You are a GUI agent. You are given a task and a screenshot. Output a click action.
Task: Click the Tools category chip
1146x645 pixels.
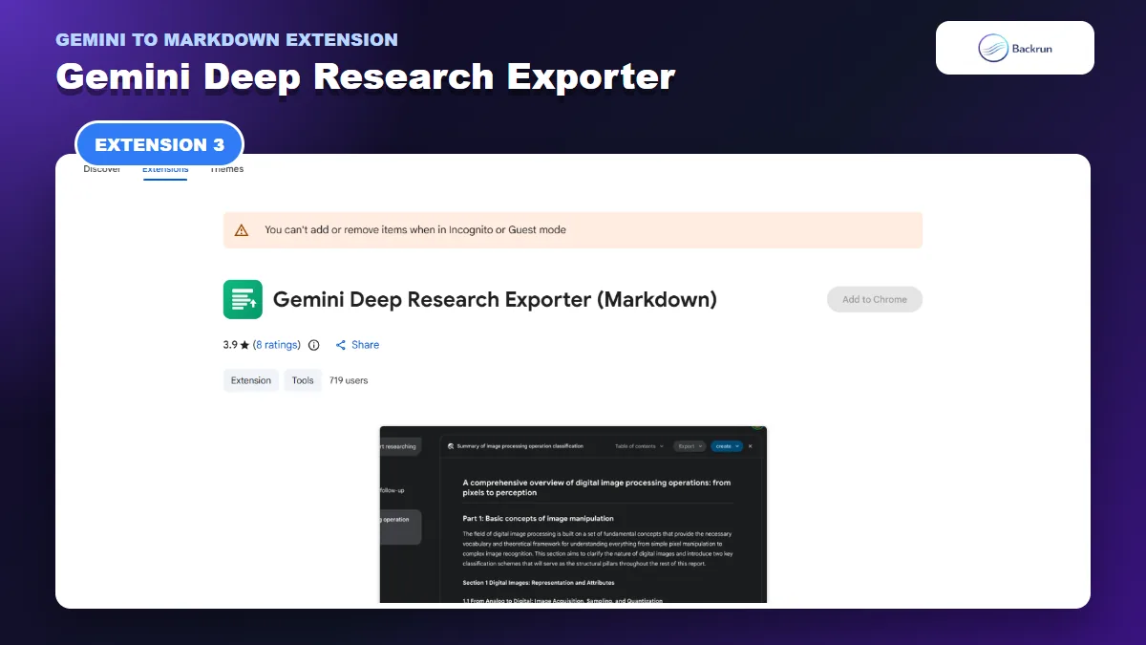tap(303, 380)
